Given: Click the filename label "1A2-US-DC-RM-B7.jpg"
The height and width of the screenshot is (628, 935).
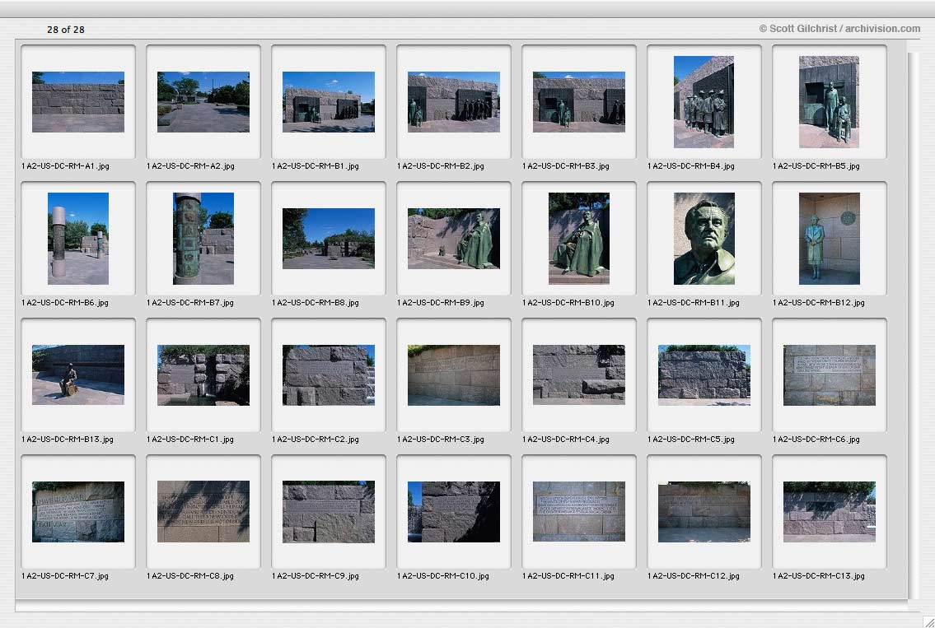Looking at the screenshot, I should 190,303.
